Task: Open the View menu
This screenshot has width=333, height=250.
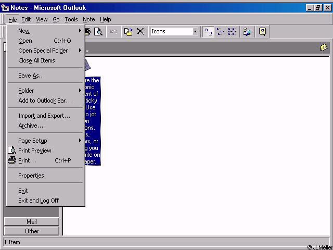Action: coord(42,20)
